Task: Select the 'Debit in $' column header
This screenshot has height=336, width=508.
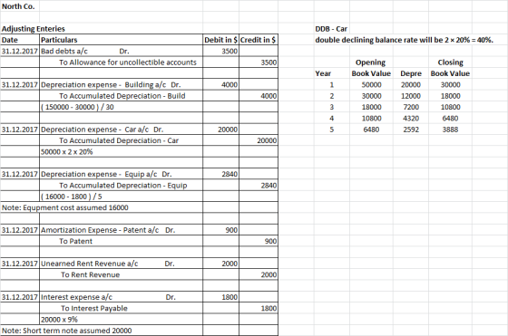Action: point(221,40)
